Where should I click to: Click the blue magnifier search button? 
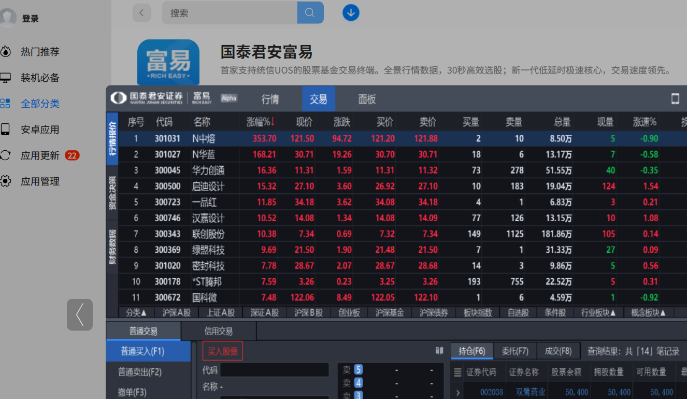click(x=310, y=12)
